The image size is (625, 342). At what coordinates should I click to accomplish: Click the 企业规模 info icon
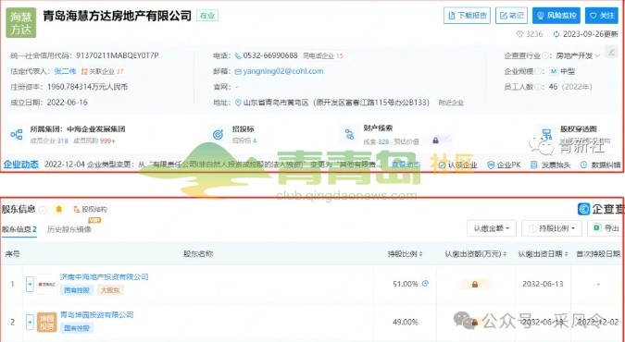point(539,72)
